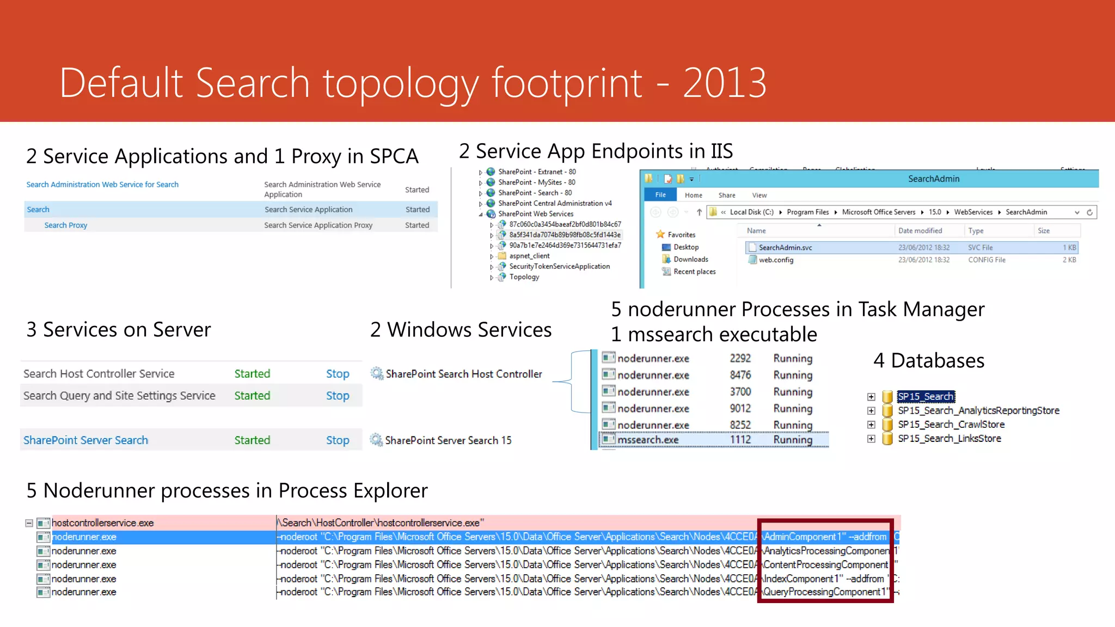The width and height of the screenshot is (1115, 627).
Task: Click the mssearch.exe process icon
Action: click(609, 439)
